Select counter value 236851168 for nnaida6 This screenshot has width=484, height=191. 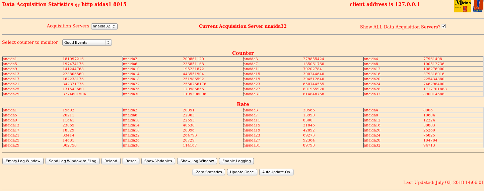193,64
